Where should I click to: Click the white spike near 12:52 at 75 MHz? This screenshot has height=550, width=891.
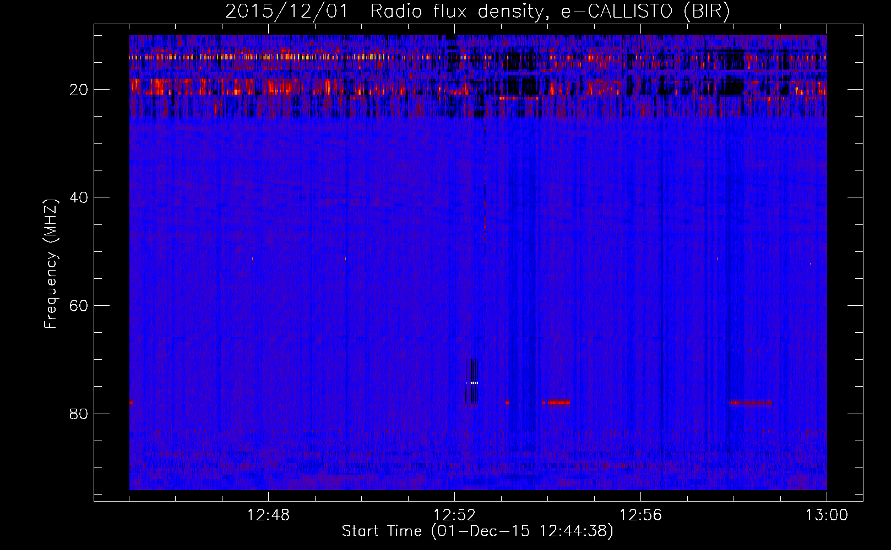click(472, 382)
